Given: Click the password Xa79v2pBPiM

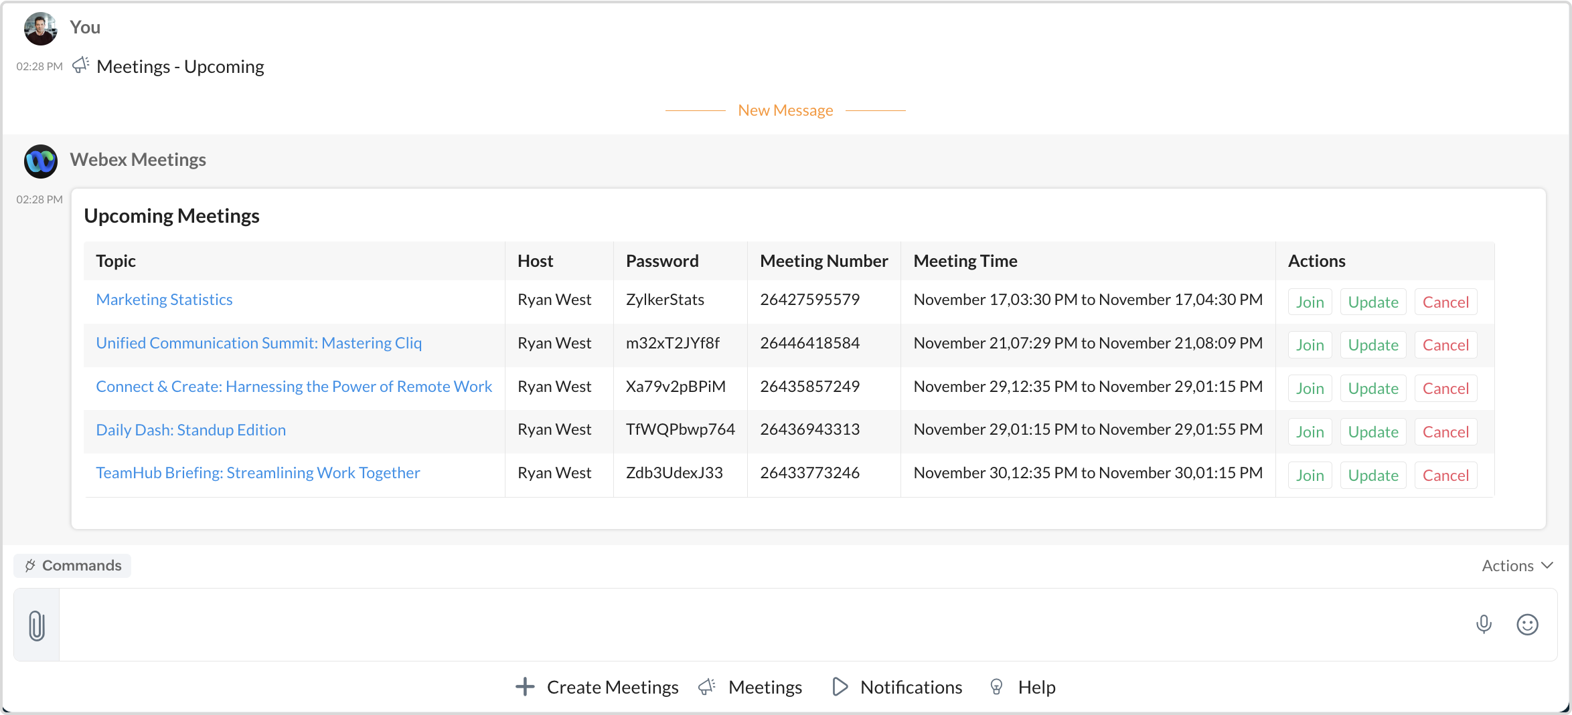Looking at the screenshot, I should (x=676, y=387).
